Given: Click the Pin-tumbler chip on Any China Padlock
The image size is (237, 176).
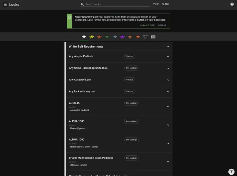Looking at the screenshot, I should coord(131,68).
